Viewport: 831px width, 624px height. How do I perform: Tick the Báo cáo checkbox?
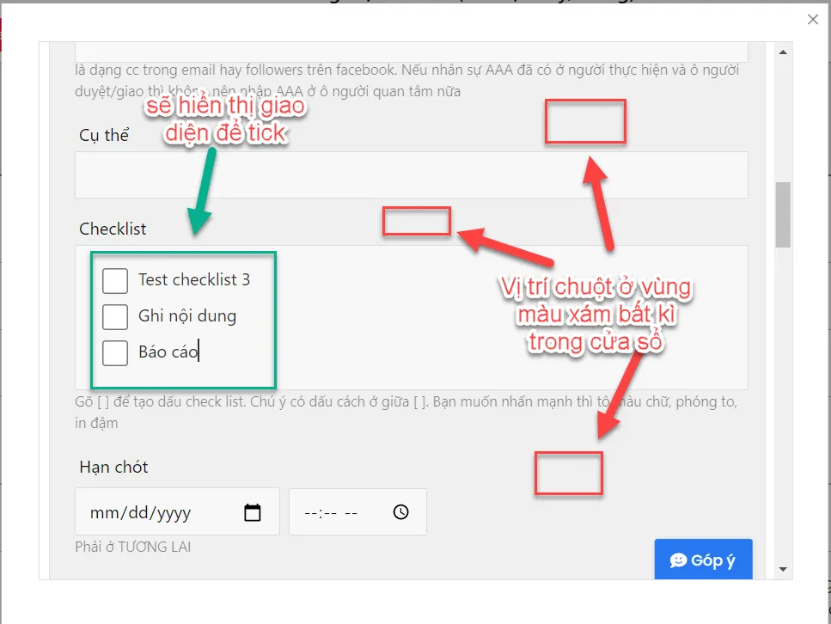(x=115, y=352)
